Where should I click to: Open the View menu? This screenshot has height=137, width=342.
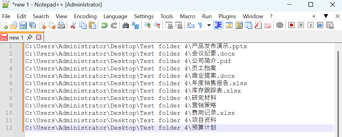(x=61, y=16)
